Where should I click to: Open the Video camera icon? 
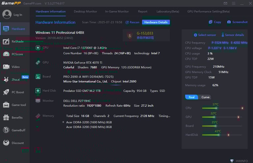[x=6, y=67]
